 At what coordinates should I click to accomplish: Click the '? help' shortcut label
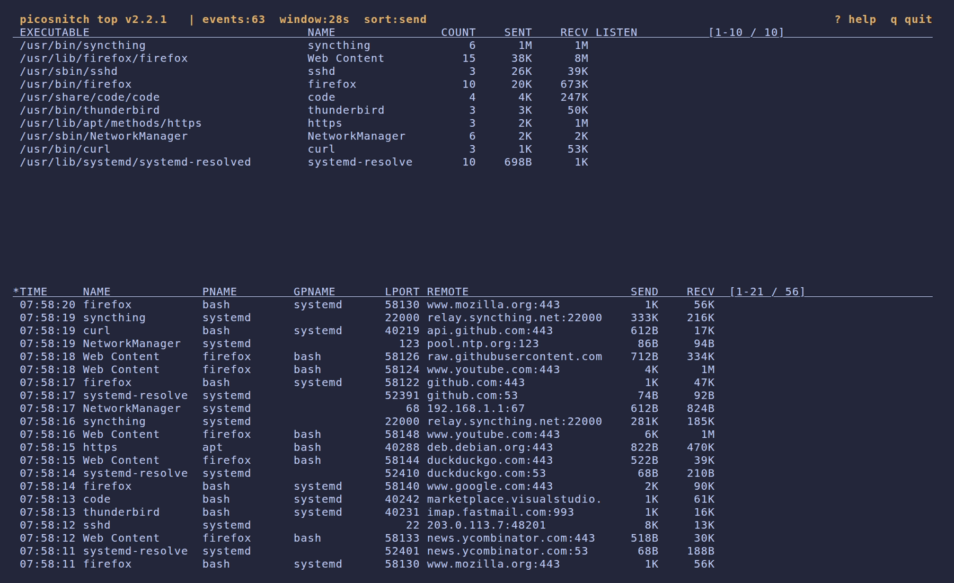click(x=855, y=20)
